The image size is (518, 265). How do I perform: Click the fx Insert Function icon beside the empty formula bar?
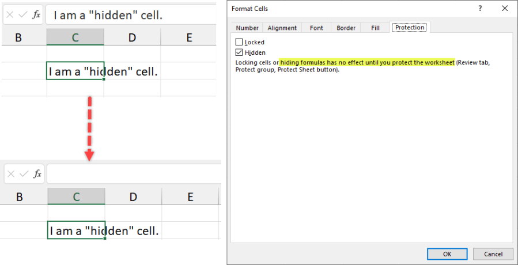pos(37,173)
